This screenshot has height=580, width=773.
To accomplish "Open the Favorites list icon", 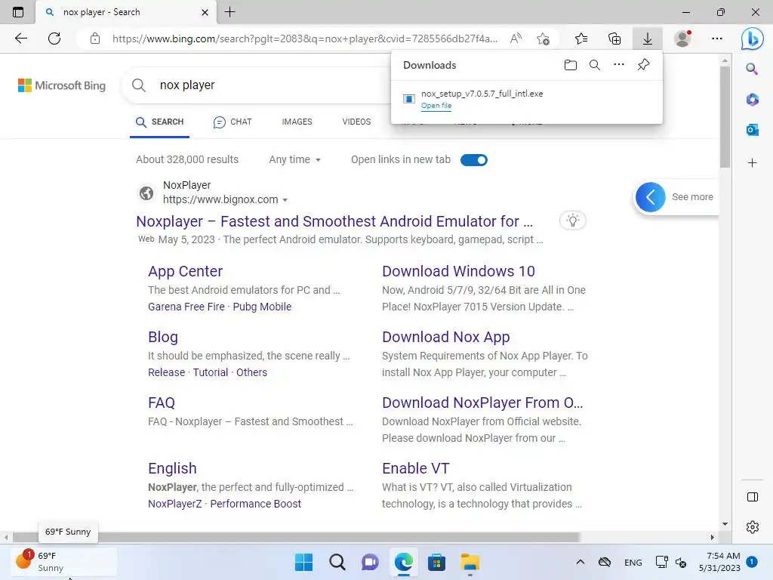I will coord(581,39).
